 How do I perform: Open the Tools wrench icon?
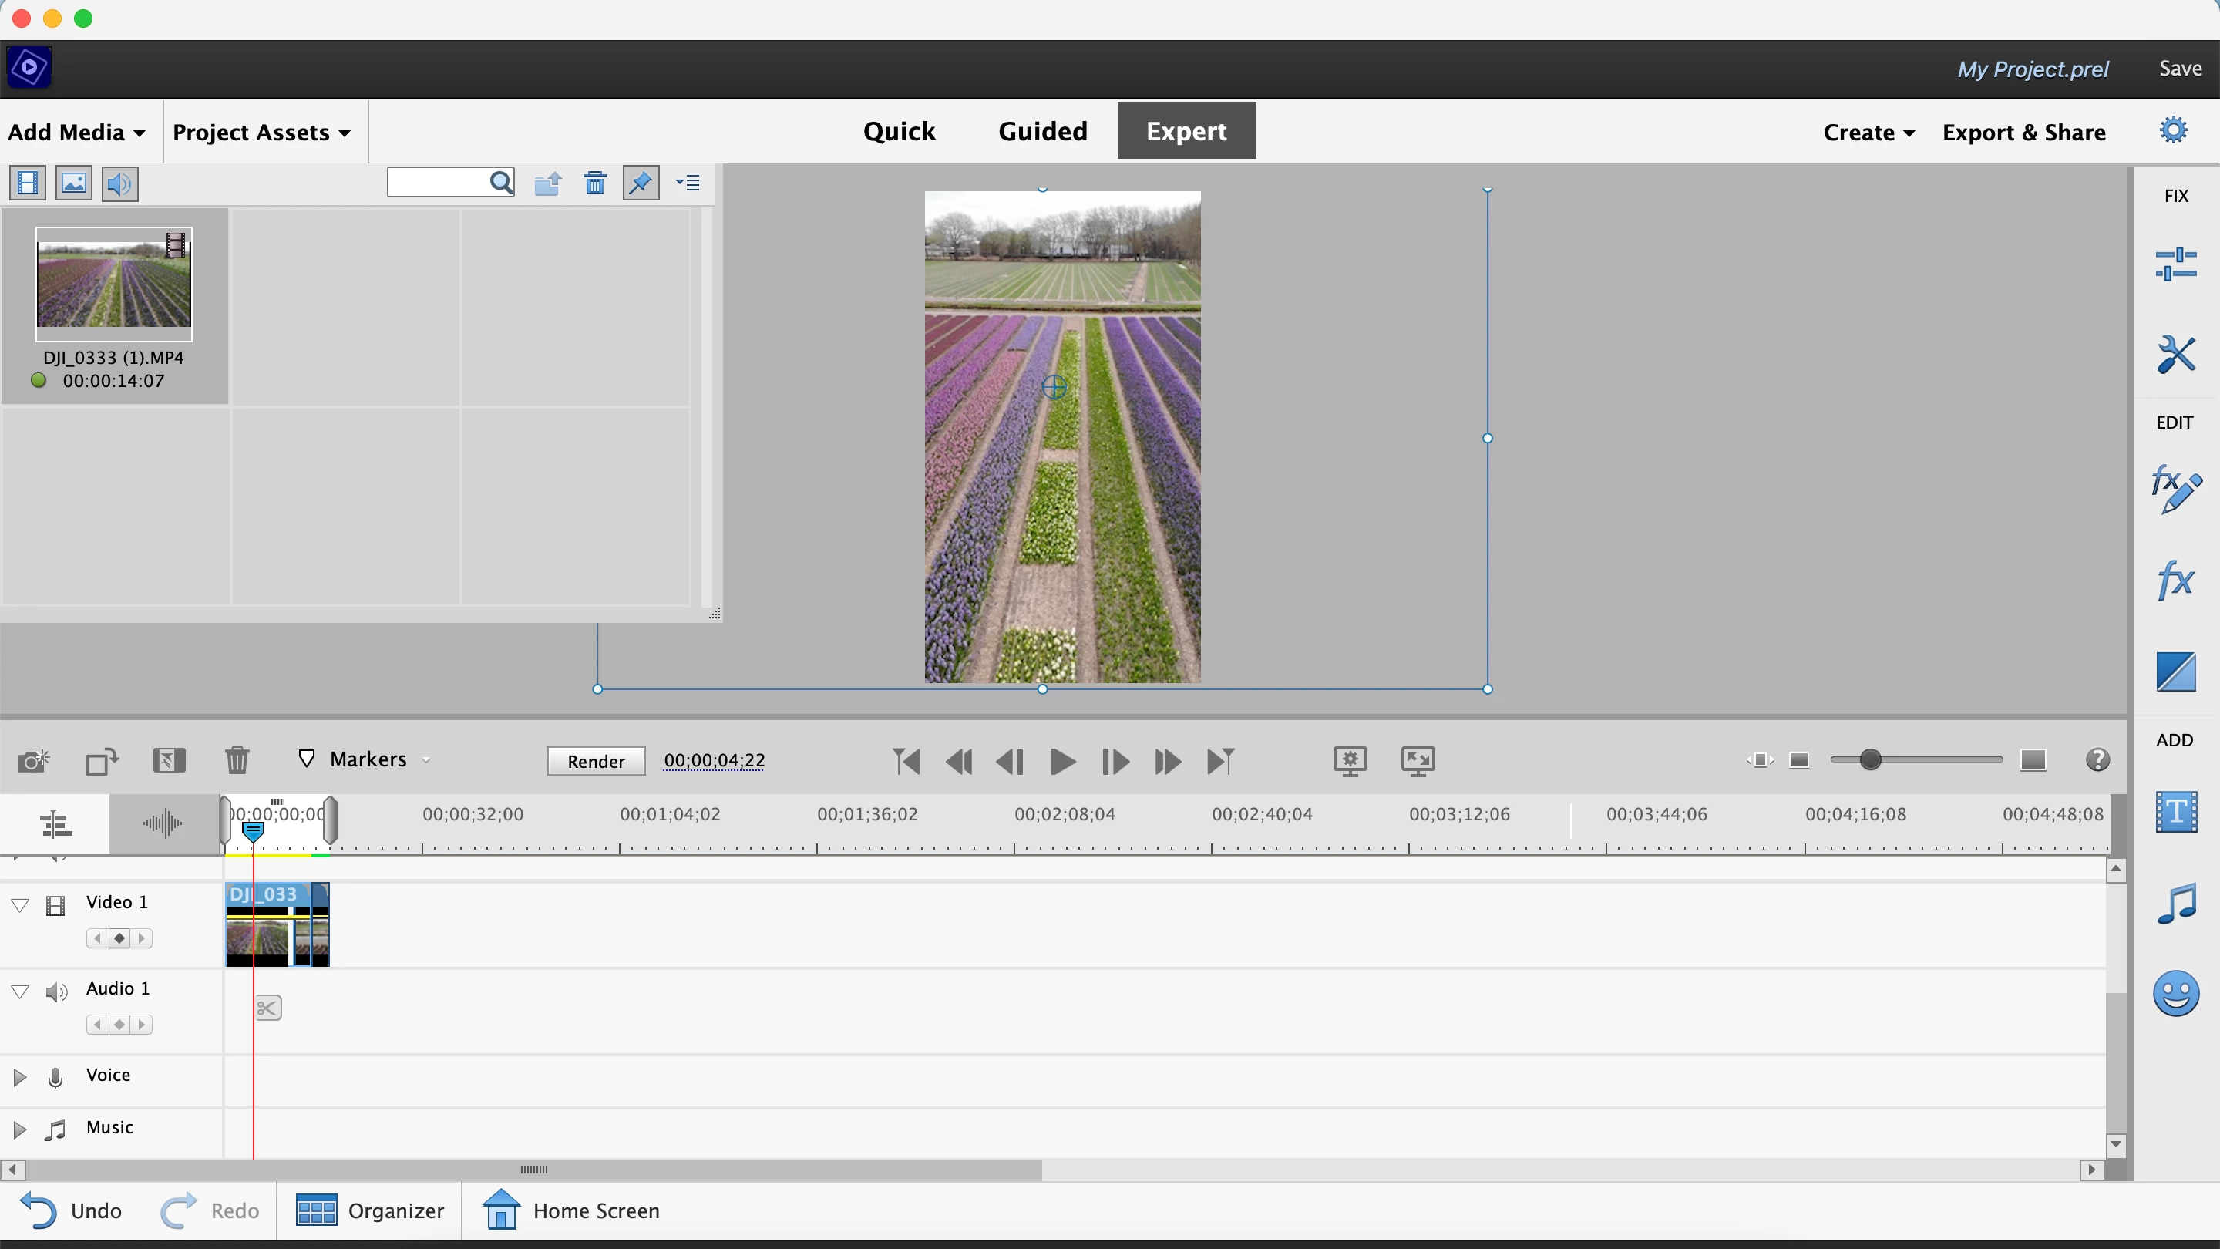[x=2175, y=353]
